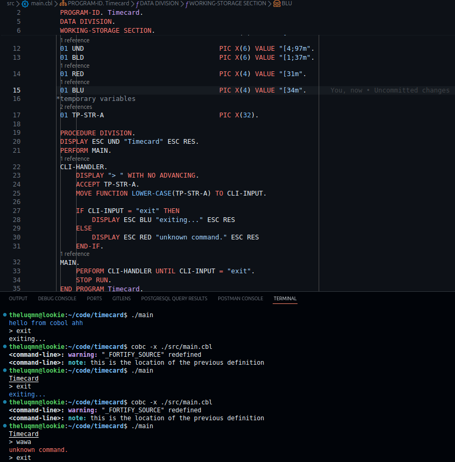Click the DATA DIVISION function icon in breadcrumb
The image size is (455, 462).
pos(137,4)
